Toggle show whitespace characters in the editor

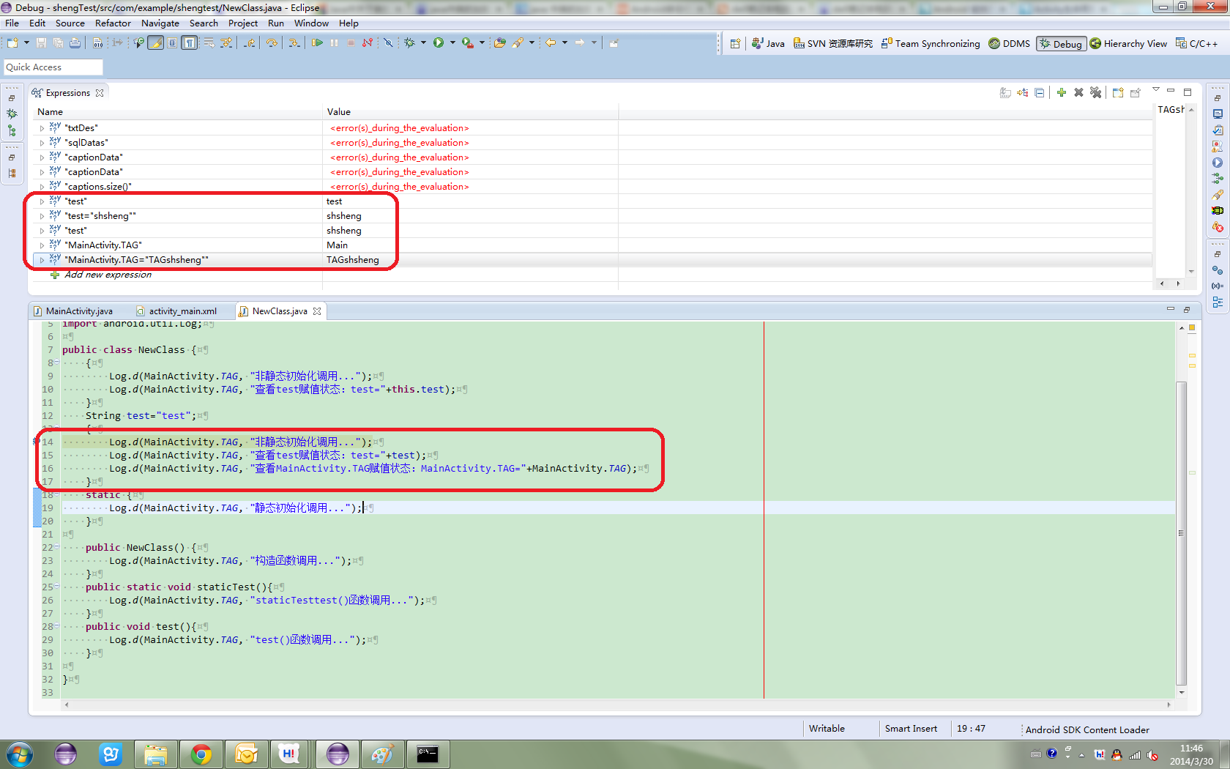click(x=189, y=42)
